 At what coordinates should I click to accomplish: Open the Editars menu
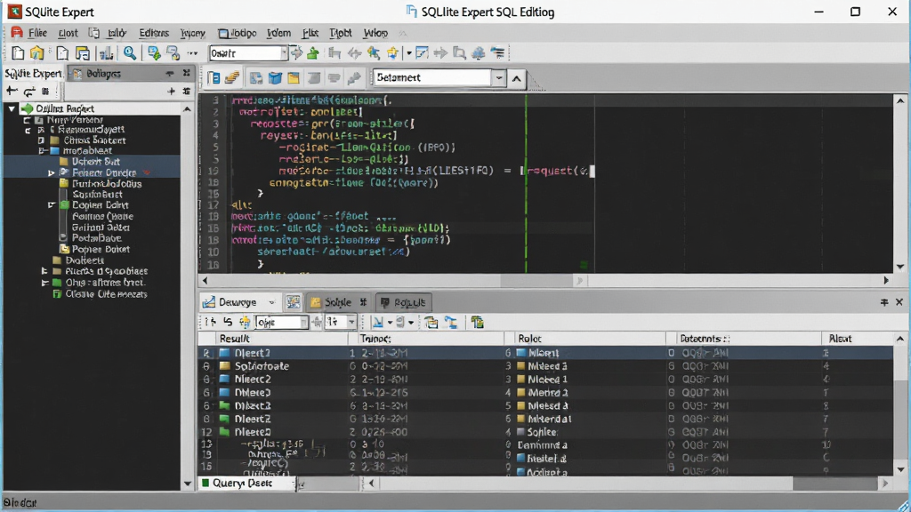pos(154,33)
